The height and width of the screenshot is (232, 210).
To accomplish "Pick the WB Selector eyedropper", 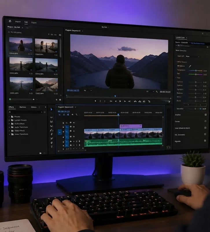I will pos(190,66).
